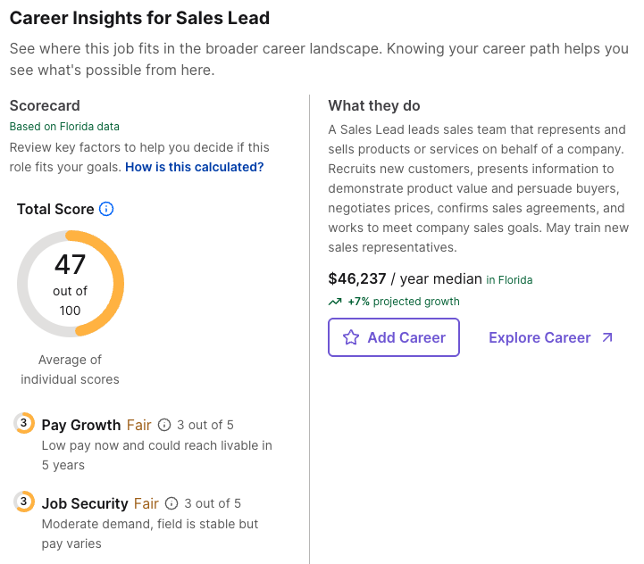644x564 pixels.
Task: Click the Average of individual scores caption
Action: click(71, 369)
